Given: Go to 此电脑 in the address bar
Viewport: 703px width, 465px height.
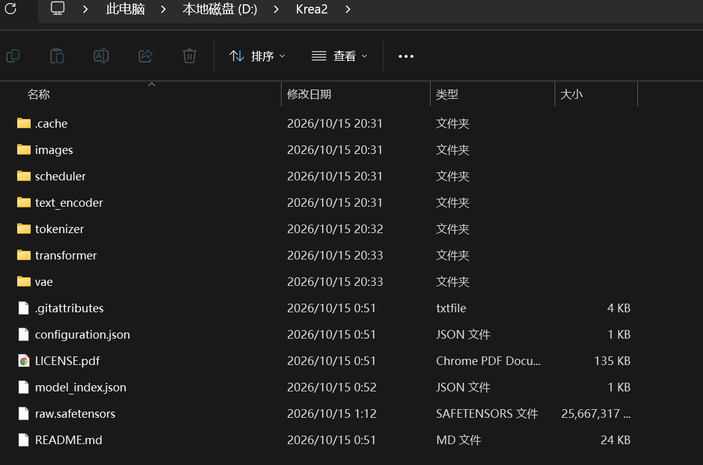Looking at the screenshot, I should pos(126,9).
